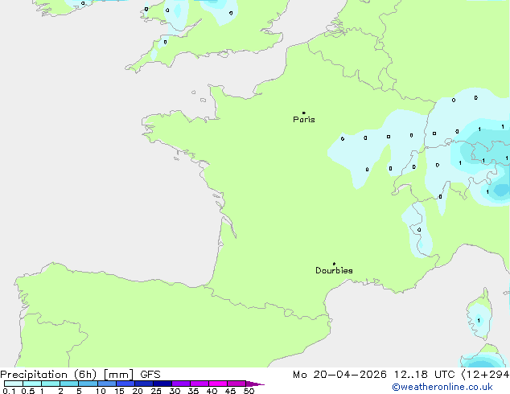510x394 pixels.
Task: Pick the 30–35 mm purple swatch
Action: tap(181, 384)
